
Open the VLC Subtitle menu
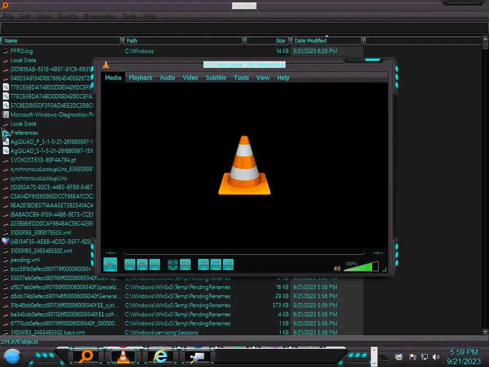[216, 78]
